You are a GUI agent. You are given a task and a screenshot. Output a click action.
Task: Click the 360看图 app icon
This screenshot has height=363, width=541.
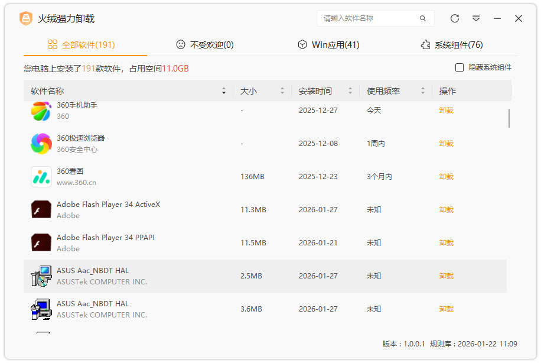41,177
